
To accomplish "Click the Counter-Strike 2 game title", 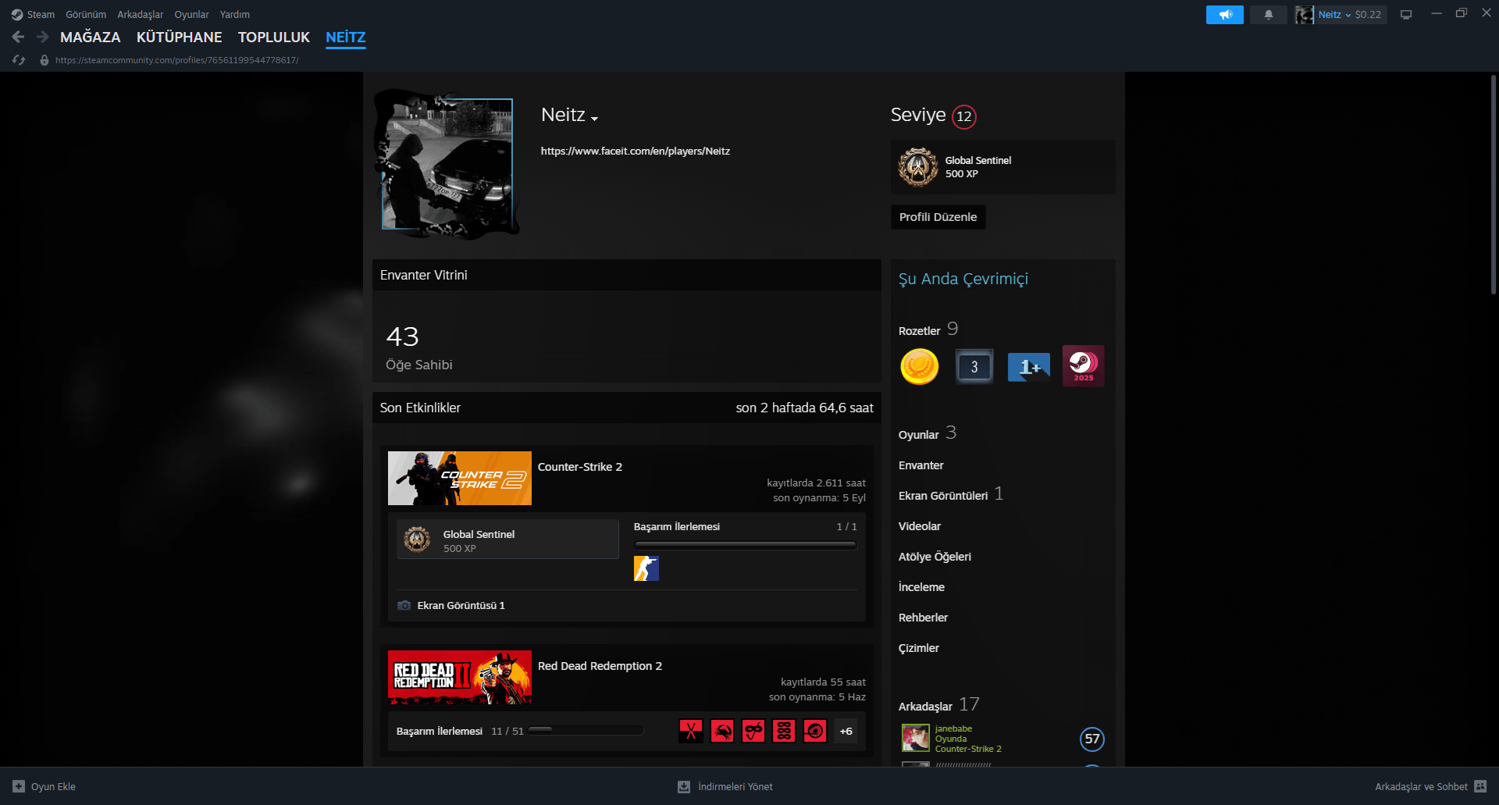I will 580,467.
